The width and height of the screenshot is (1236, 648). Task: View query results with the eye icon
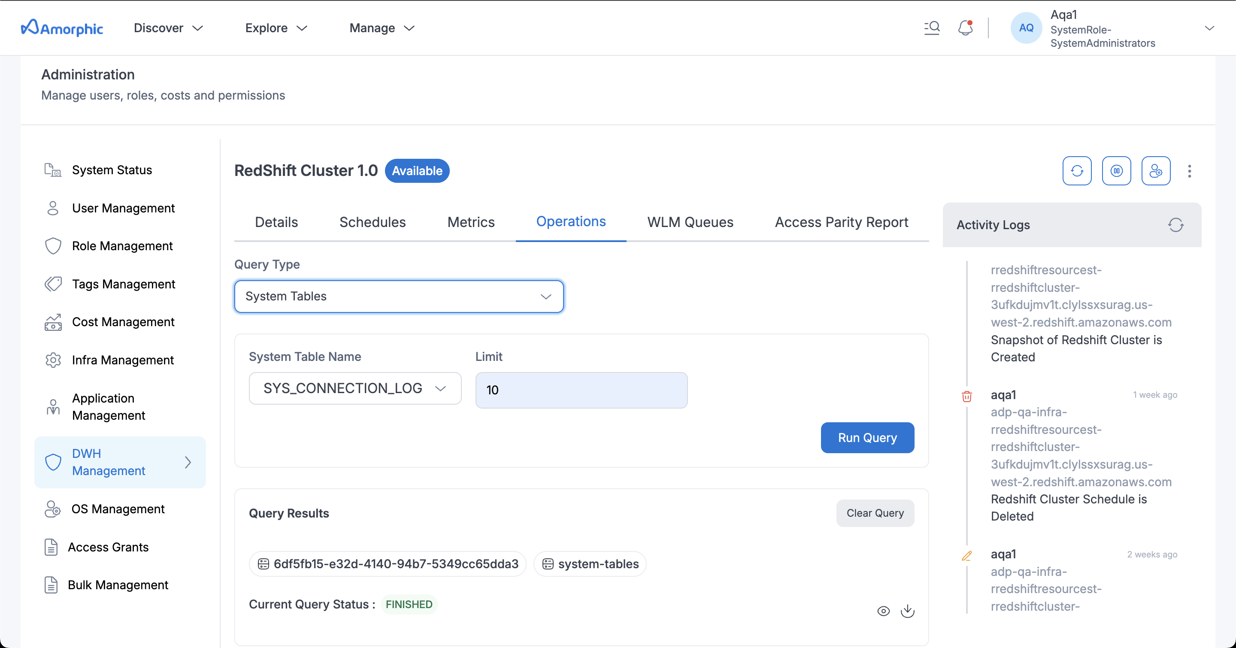click(883, 611)
